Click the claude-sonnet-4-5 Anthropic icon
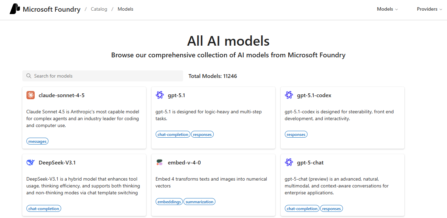Viewport: 447px width, 218px height. (31, 95)
